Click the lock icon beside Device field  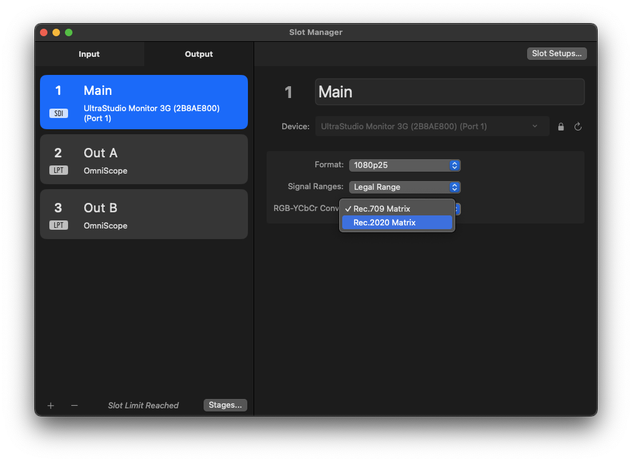(x=561, y=127)
